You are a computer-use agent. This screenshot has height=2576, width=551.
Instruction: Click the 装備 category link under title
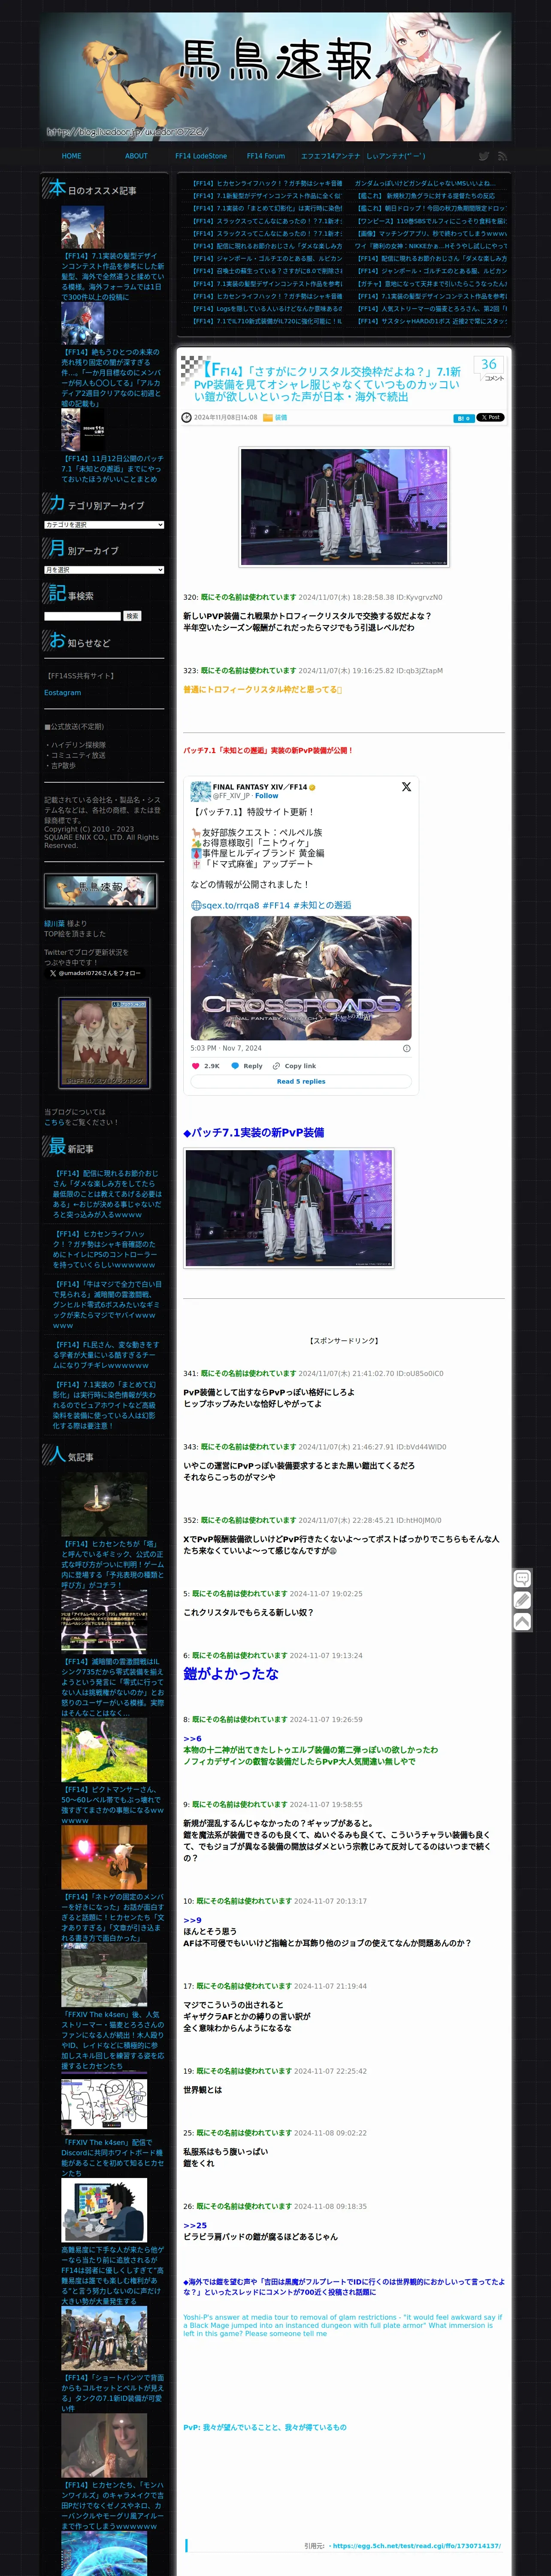[281, 418]
